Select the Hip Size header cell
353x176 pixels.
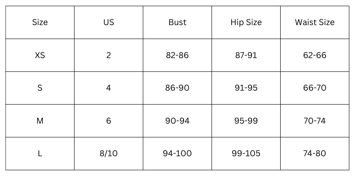click(x=246, y=22)
